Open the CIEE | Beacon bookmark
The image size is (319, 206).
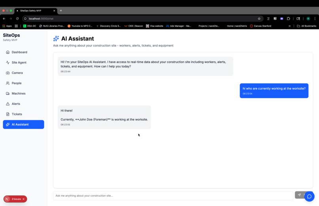pyautogui.click(x=133, y=26)
